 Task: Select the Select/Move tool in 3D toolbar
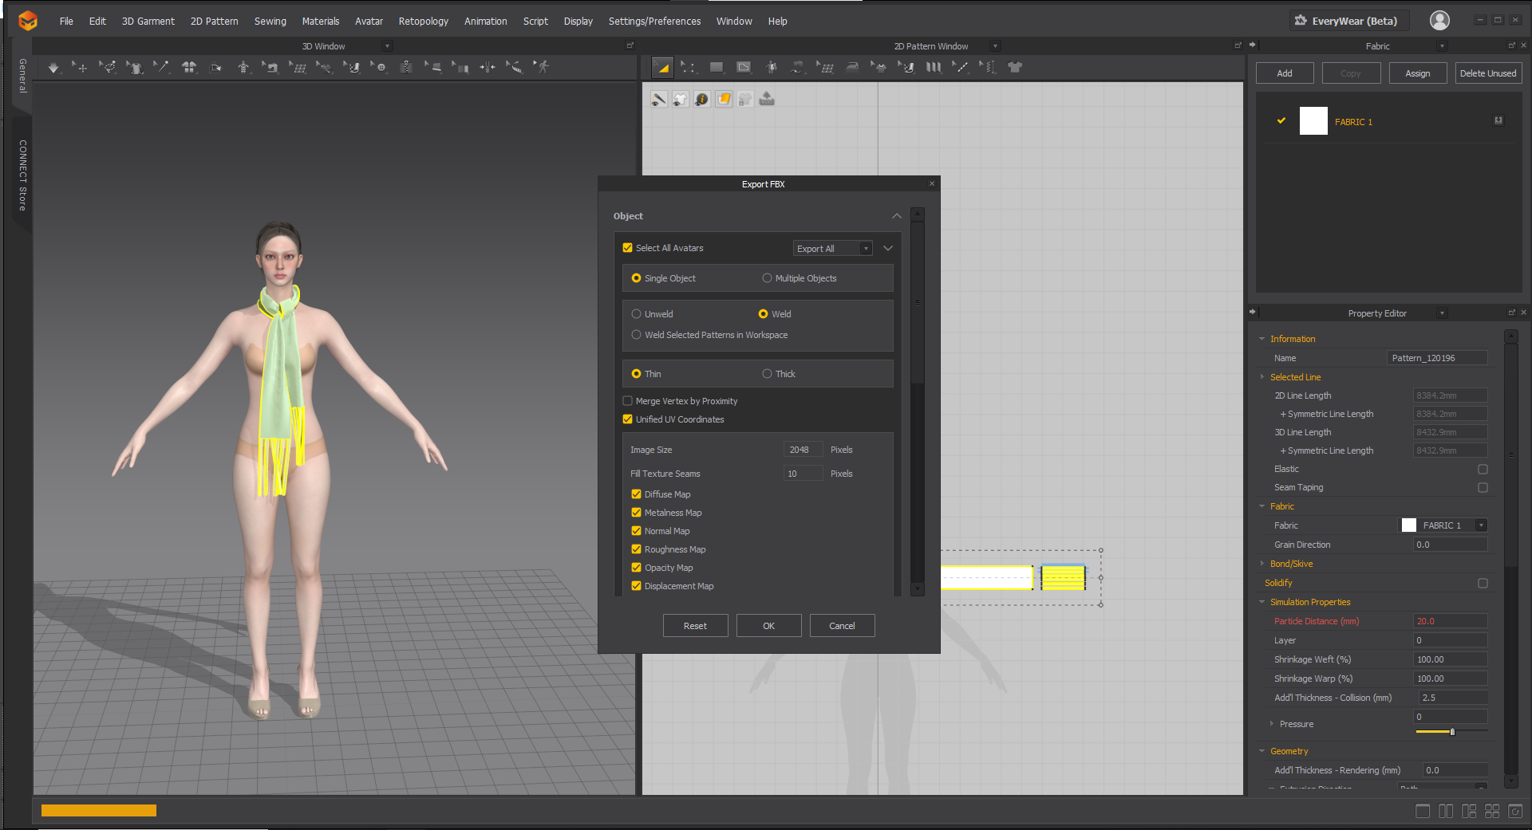click(x=80, y=68)
